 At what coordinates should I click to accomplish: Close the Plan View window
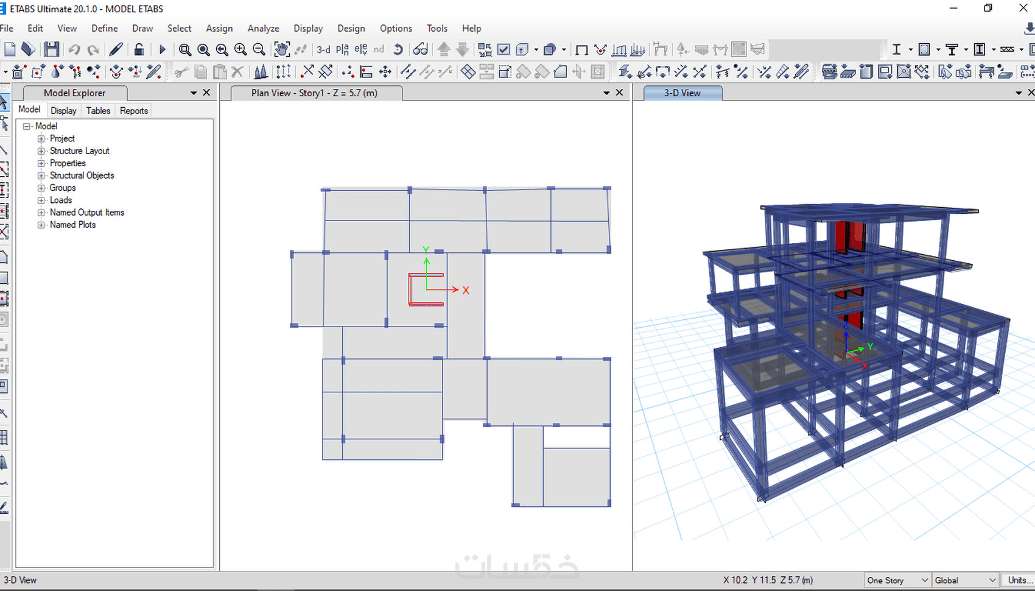tap(619, 93)
